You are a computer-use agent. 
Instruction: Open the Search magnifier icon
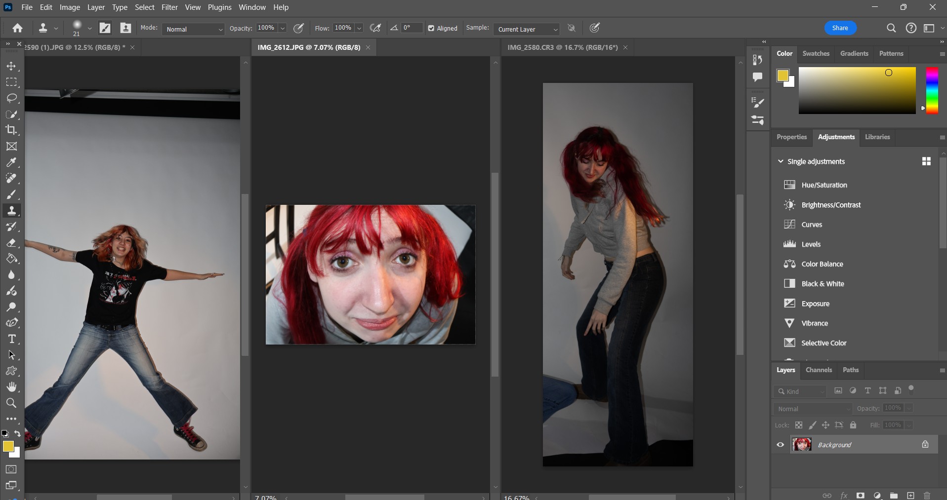(x=891, y=28)
